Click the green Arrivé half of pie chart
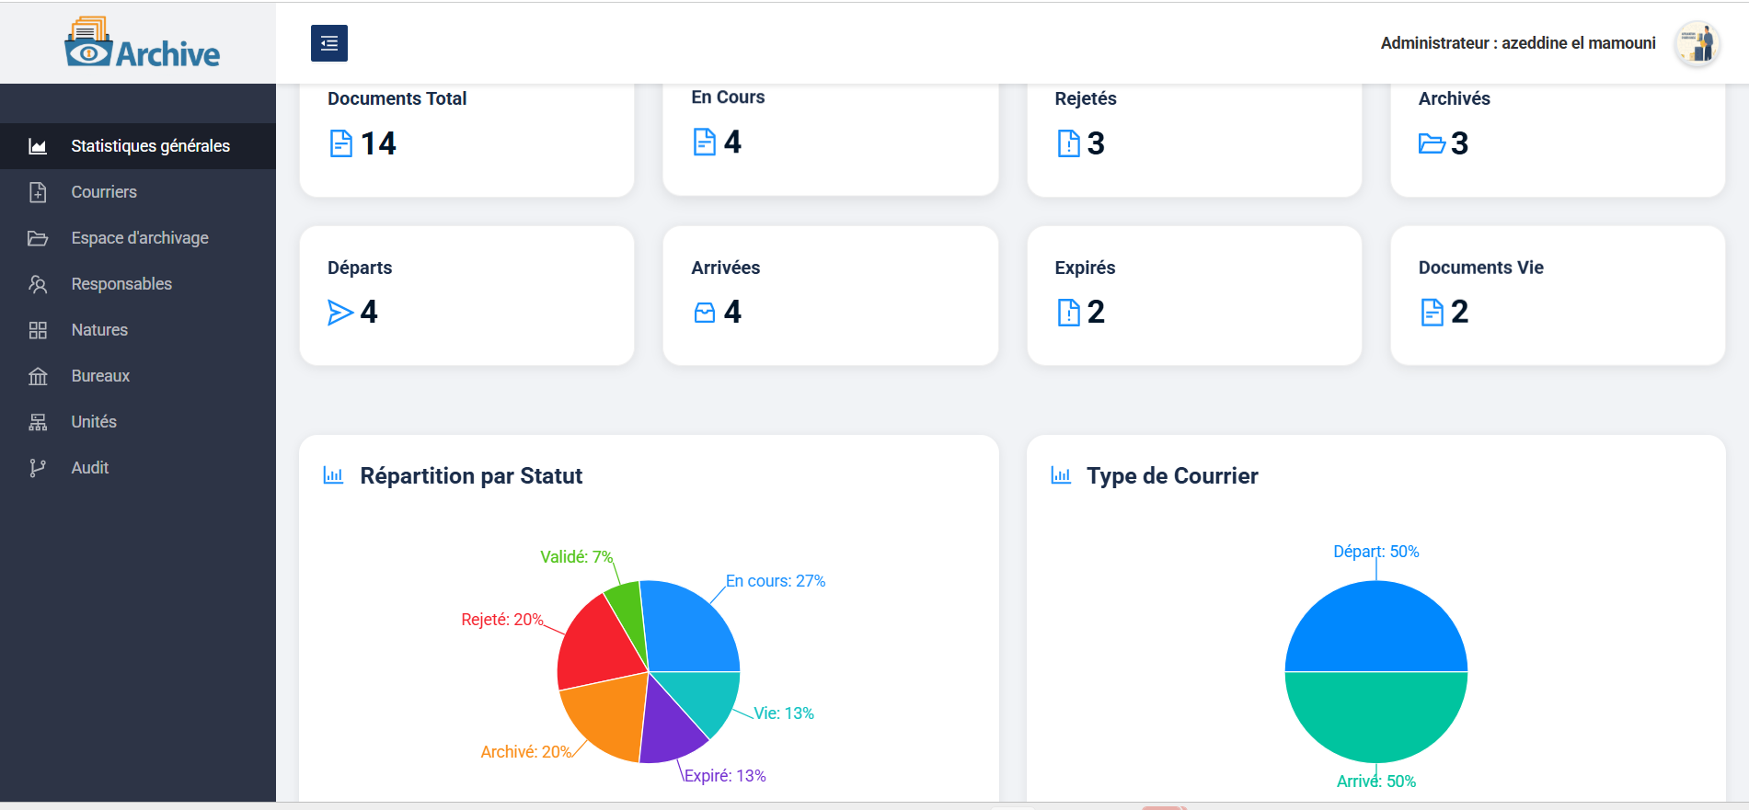This screenshot has width=1749, height=810. click(x=1375, y=717)
